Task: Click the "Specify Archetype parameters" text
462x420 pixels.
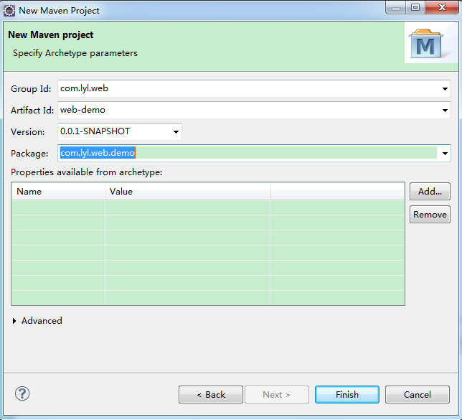Action: click(x=75, y=53)
